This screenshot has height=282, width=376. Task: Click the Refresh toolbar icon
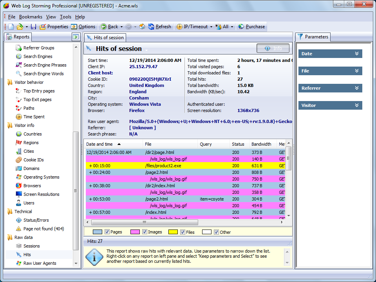point(151,27)
